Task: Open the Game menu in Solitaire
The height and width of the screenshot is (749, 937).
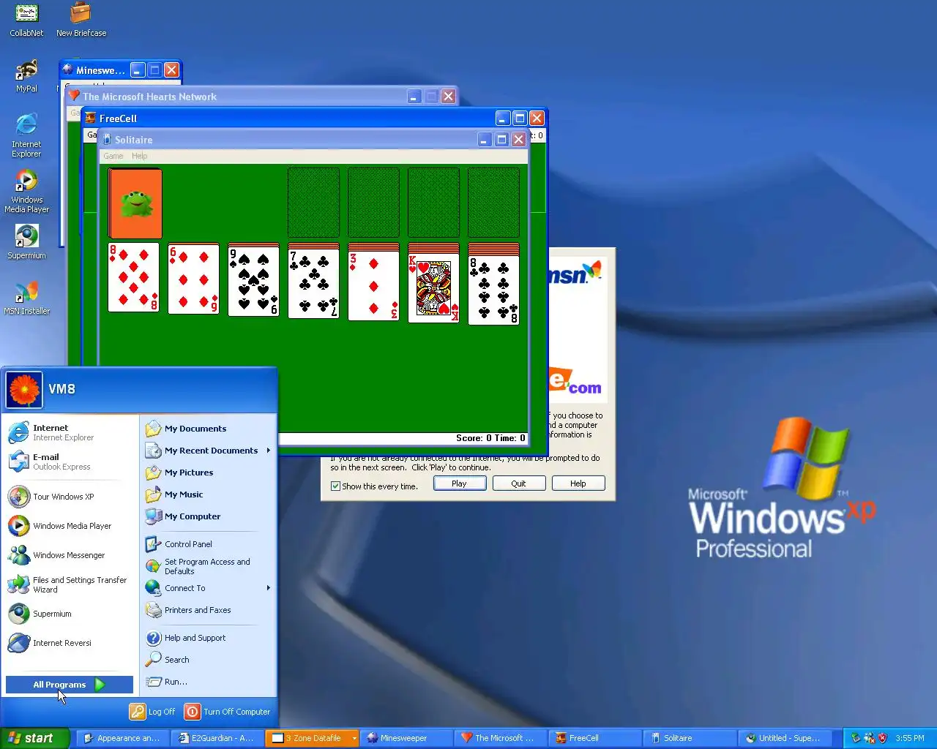Action: pos(113,156)
